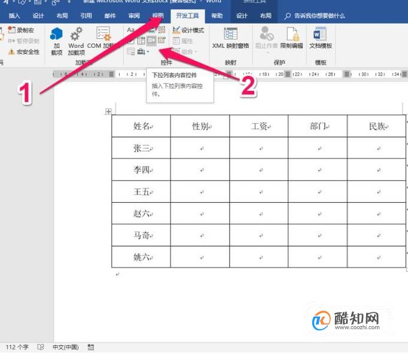
Task: Click the 姚六 name cell
Action: 141,257
